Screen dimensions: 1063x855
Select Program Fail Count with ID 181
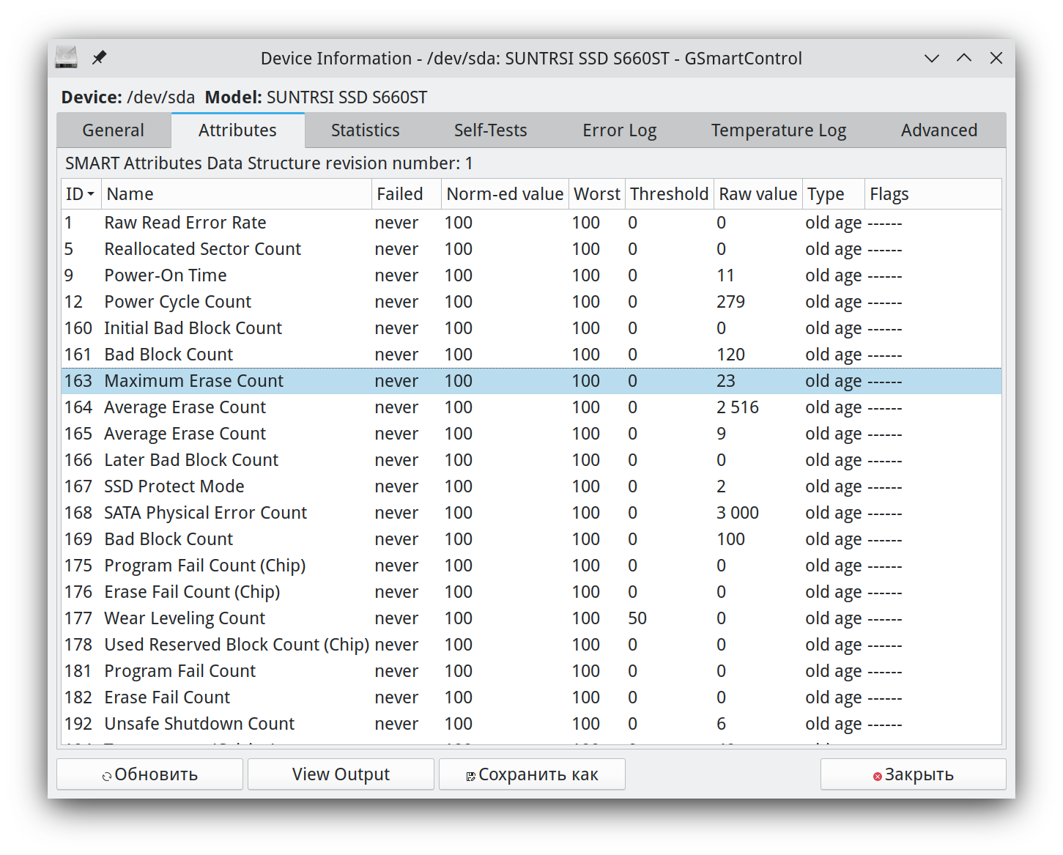[x=531, y=671]
